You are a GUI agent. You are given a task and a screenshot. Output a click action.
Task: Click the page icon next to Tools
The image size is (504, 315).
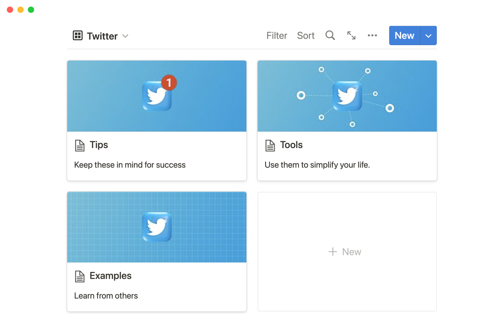click(270, 146)
